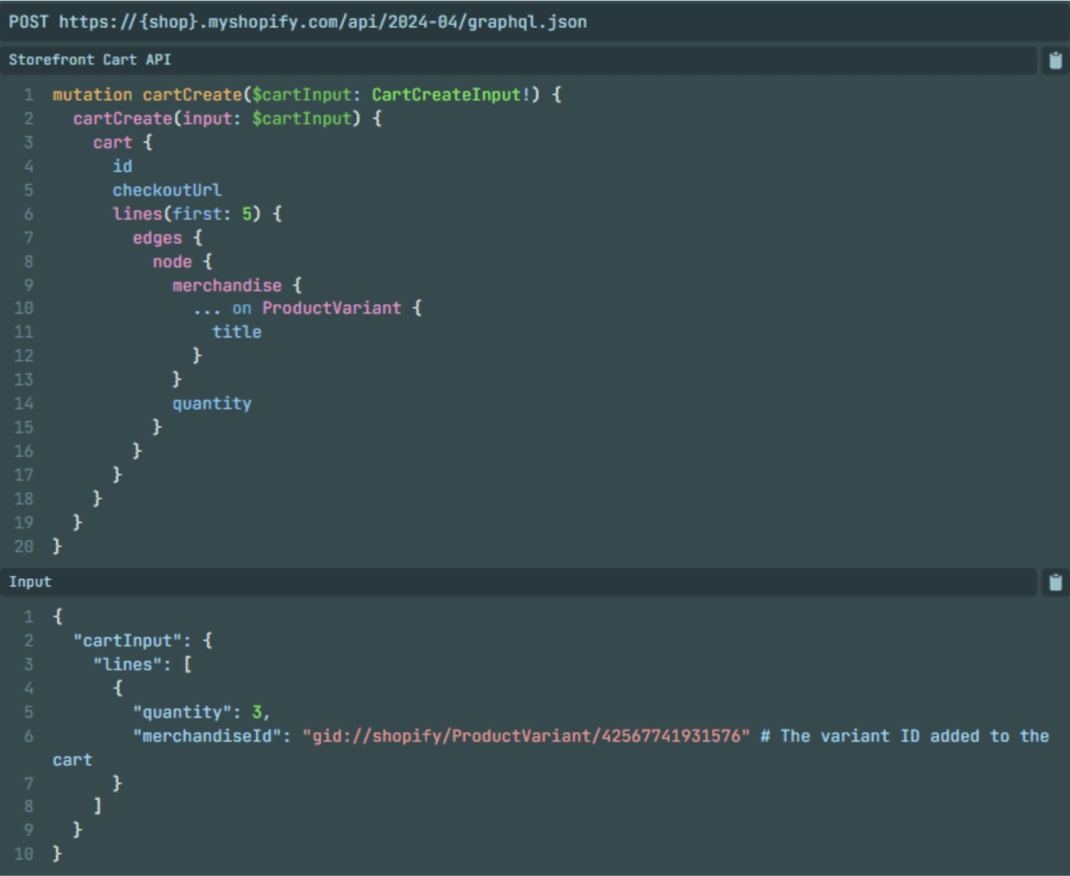Click the Input section clipboard icon
1070x876 pixels.
tap(1055, 583)
